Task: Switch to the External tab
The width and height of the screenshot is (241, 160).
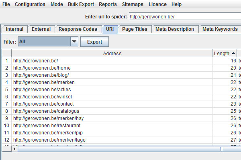Action: click(41, 29)
